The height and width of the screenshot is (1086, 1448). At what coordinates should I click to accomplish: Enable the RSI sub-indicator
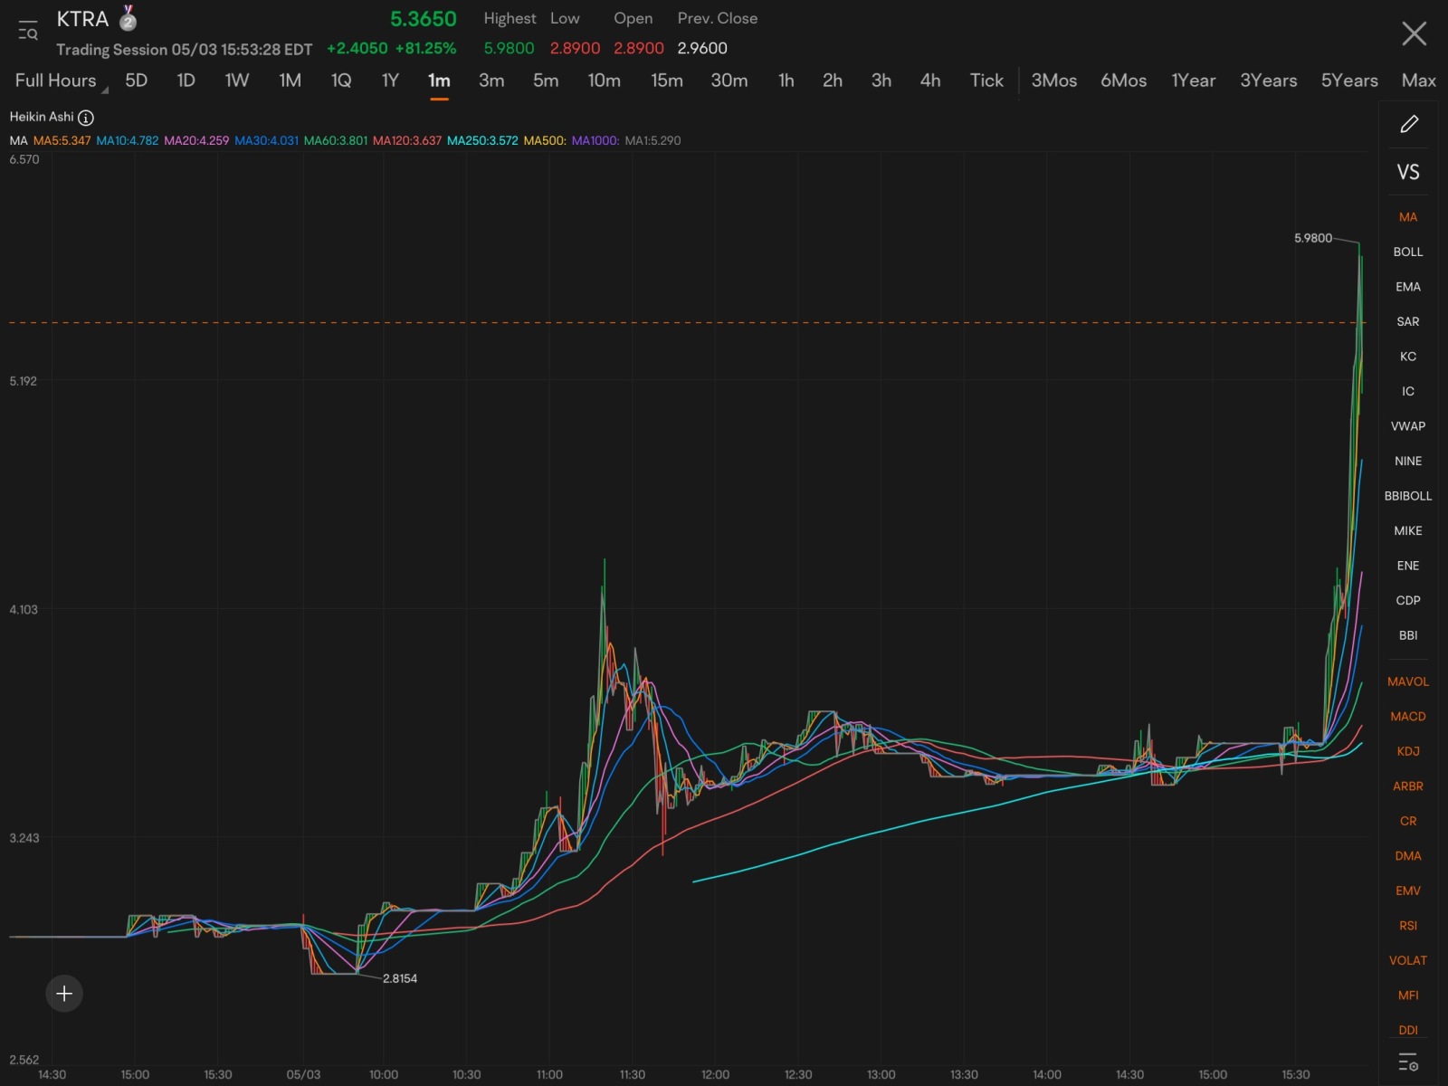click(1408, 926)
